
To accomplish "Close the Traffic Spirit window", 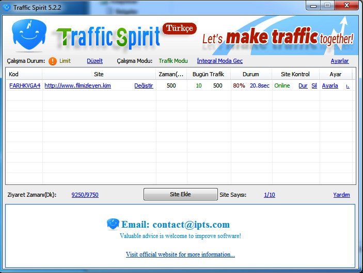I will (x=346, y=6).
